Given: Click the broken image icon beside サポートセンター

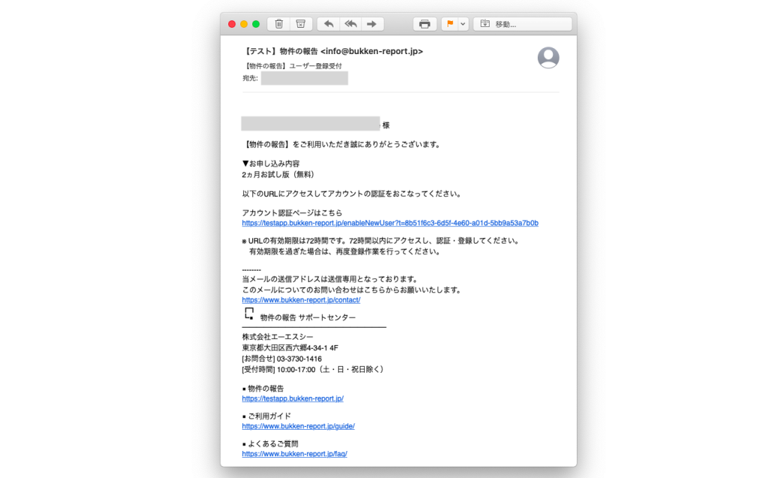Looking at the screenshot, I should (x=249, y=313).
